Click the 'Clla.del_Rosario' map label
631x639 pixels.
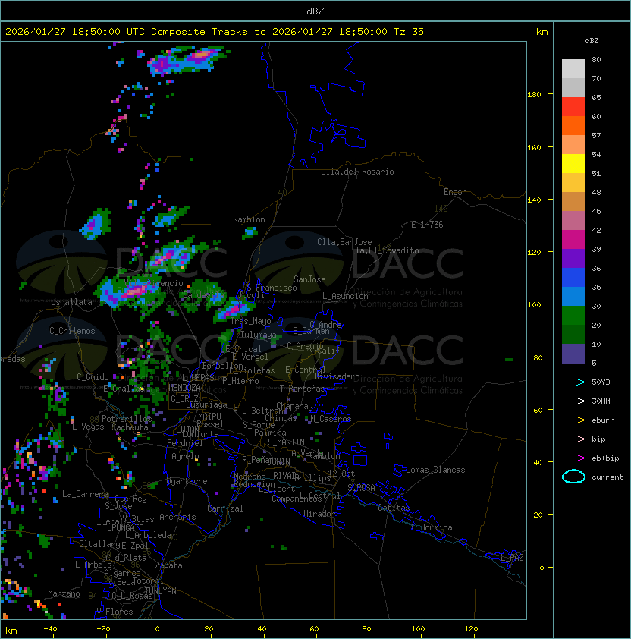click(357, 172)
